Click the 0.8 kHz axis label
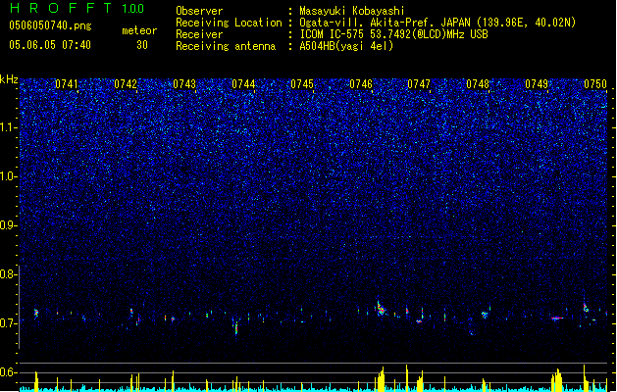This screenshot has width=617, height=392. [x=8, y=274]
